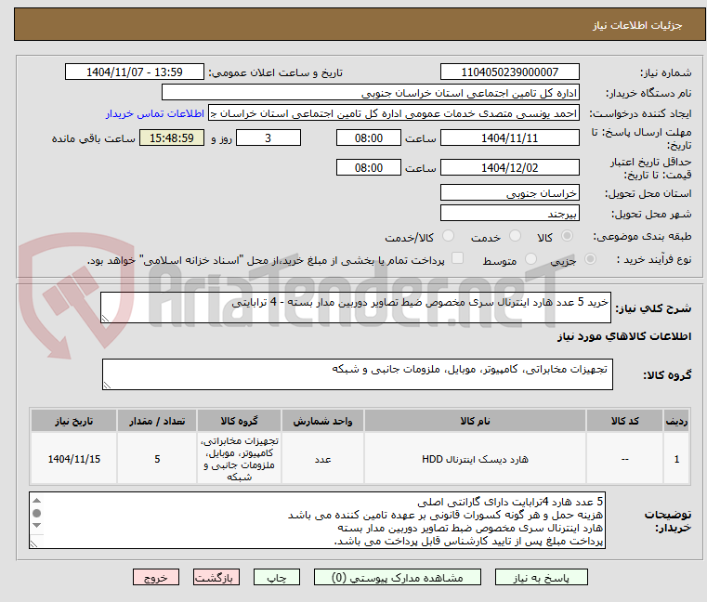Click the واحد شمارش column header
The width and height of the screenshot is (707, 602).
(322, 421)
